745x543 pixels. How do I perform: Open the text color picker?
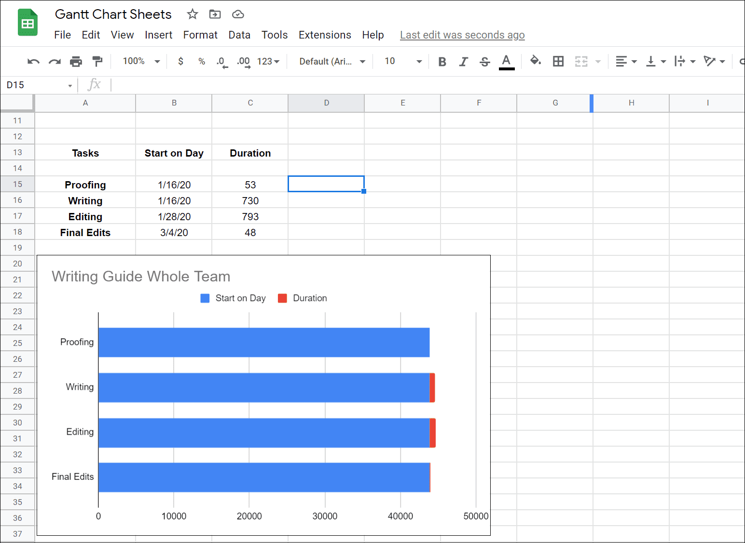point(506,62)
